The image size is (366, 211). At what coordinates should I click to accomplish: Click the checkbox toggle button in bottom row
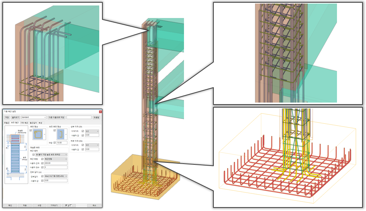coord(69,206)
